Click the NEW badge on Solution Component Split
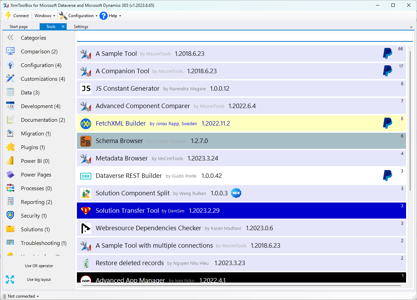This screenshot has height=300, width=417. [x=236, y=193]
